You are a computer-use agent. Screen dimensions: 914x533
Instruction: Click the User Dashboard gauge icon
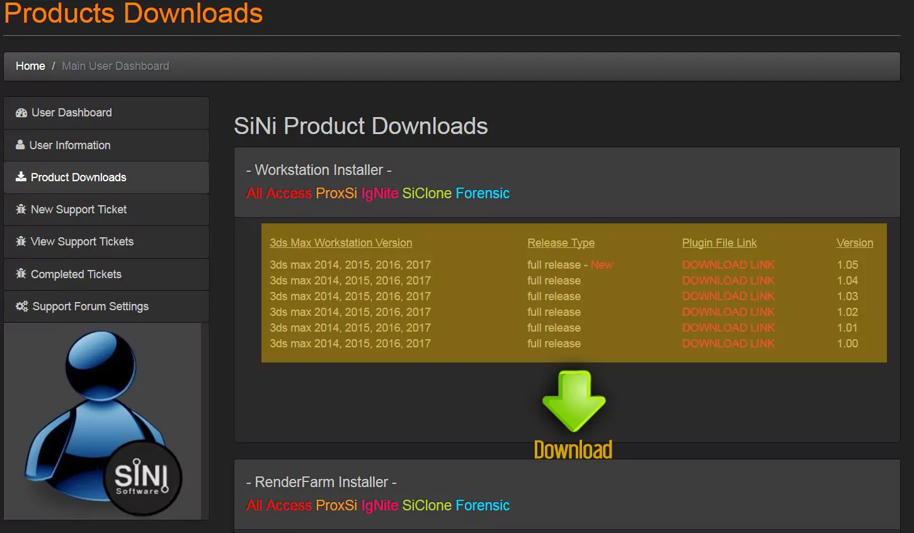21,113
